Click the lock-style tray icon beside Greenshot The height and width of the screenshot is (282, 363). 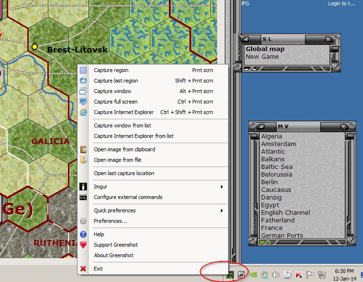[x=241, y=275]
